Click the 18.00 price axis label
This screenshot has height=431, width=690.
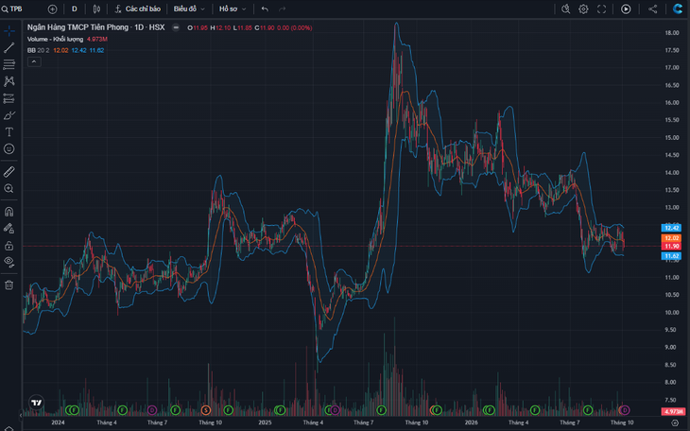pos(671,33)
